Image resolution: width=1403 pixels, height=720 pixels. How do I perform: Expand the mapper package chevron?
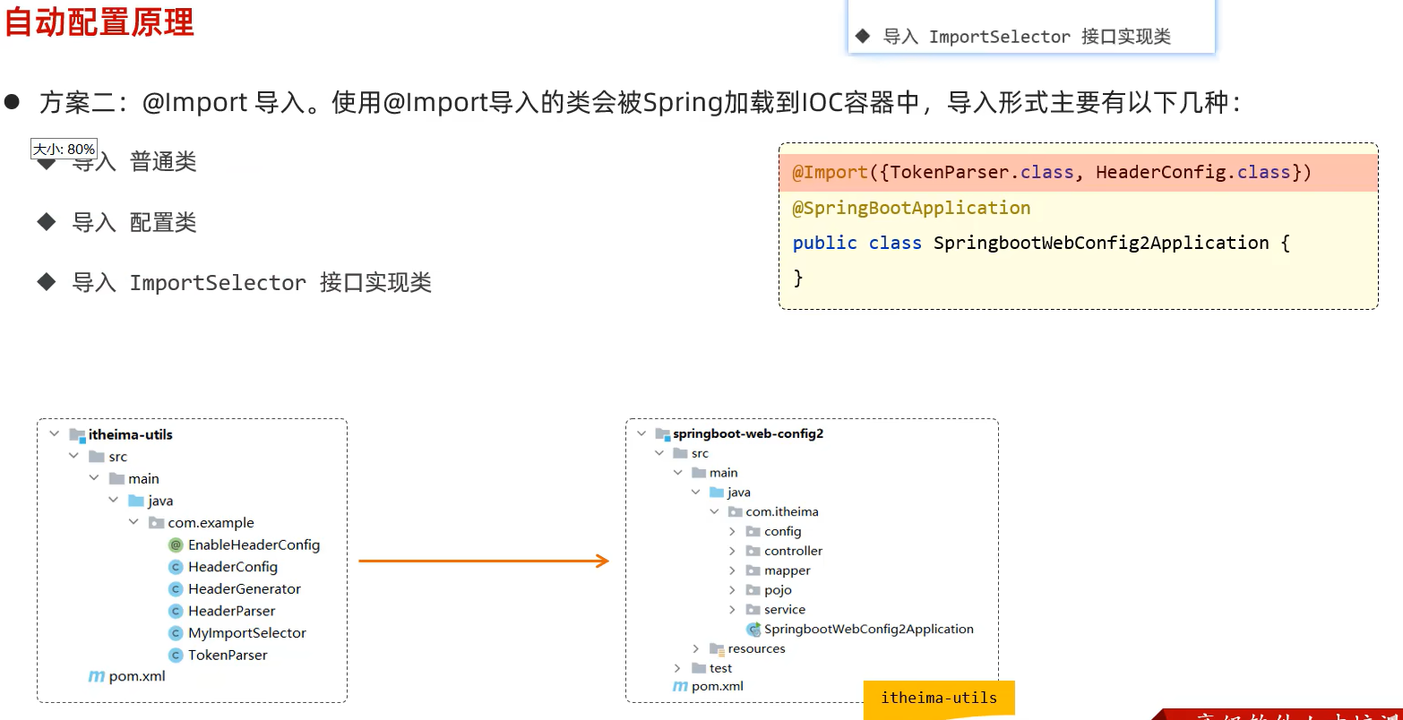click(733, 570)
